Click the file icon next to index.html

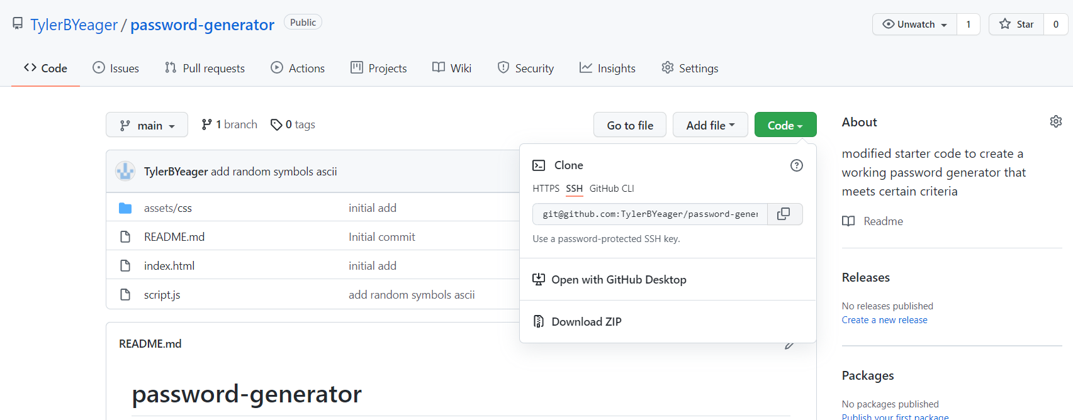(125, 266)
